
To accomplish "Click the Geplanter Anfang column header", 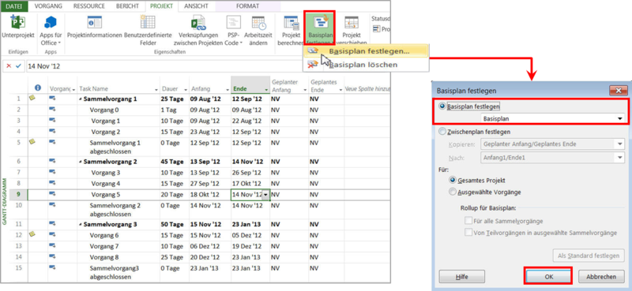I will click(289, 85).
